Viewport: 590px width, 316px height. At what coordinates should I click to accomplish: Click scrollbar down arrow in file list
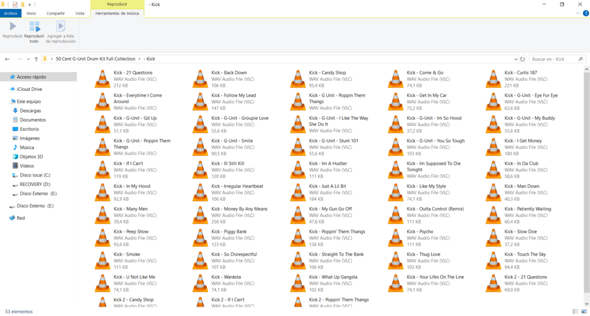point(586,304)
